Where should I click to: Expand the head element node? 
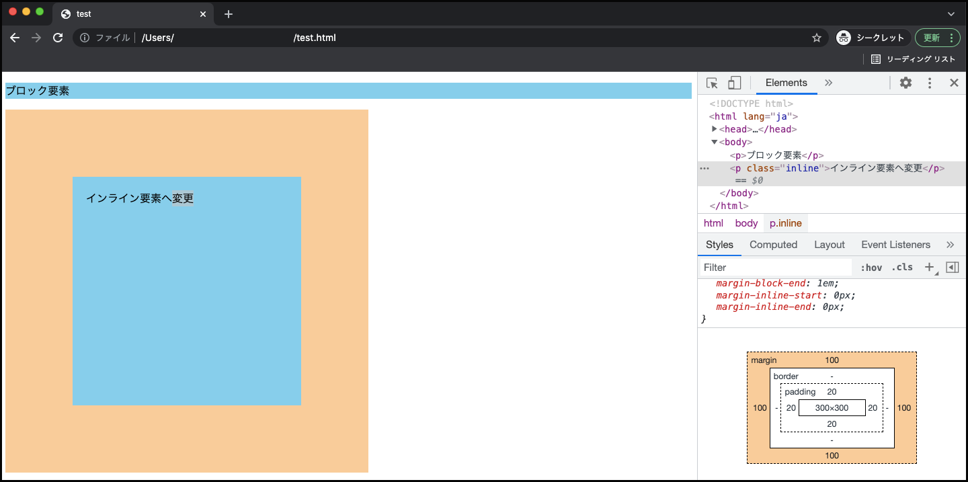tap(714, 129)
